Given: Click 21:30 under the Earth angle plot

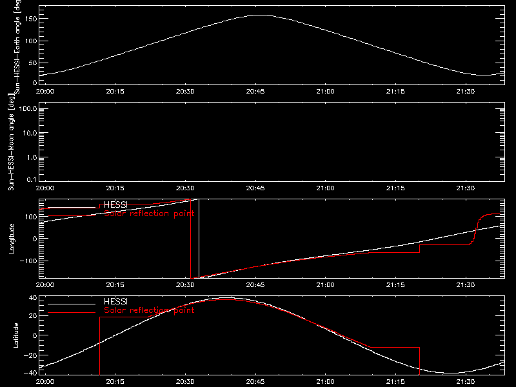Looking at the screenshot, I should point(466,91).
